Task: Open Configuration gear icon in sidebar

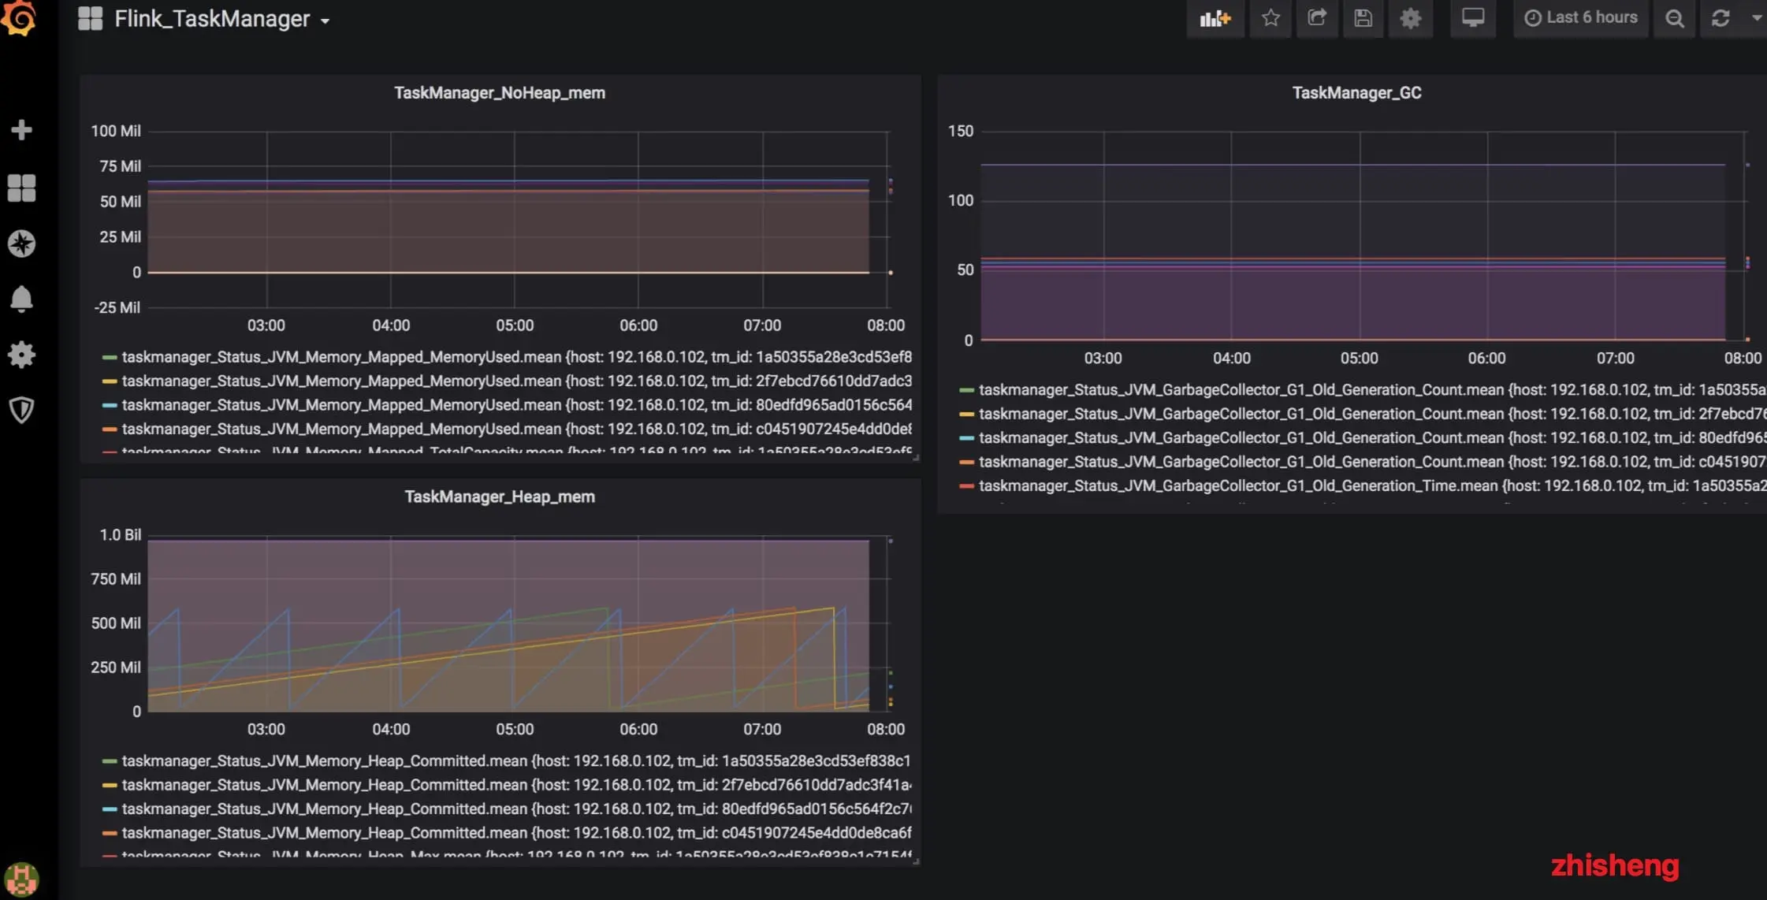Action: [x=21, y=355]
